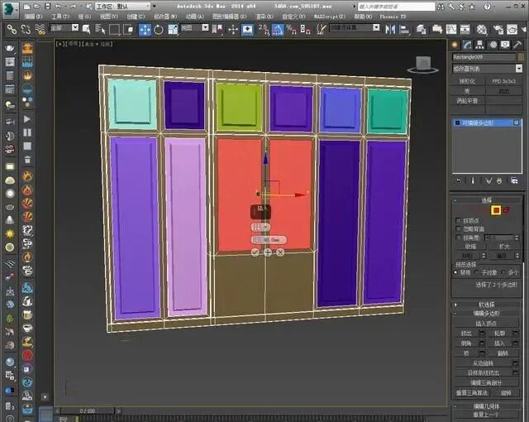Choose the Rectangular Selection Region icon
This screenshot has height=422, width=529.
(x=114, y=29)
